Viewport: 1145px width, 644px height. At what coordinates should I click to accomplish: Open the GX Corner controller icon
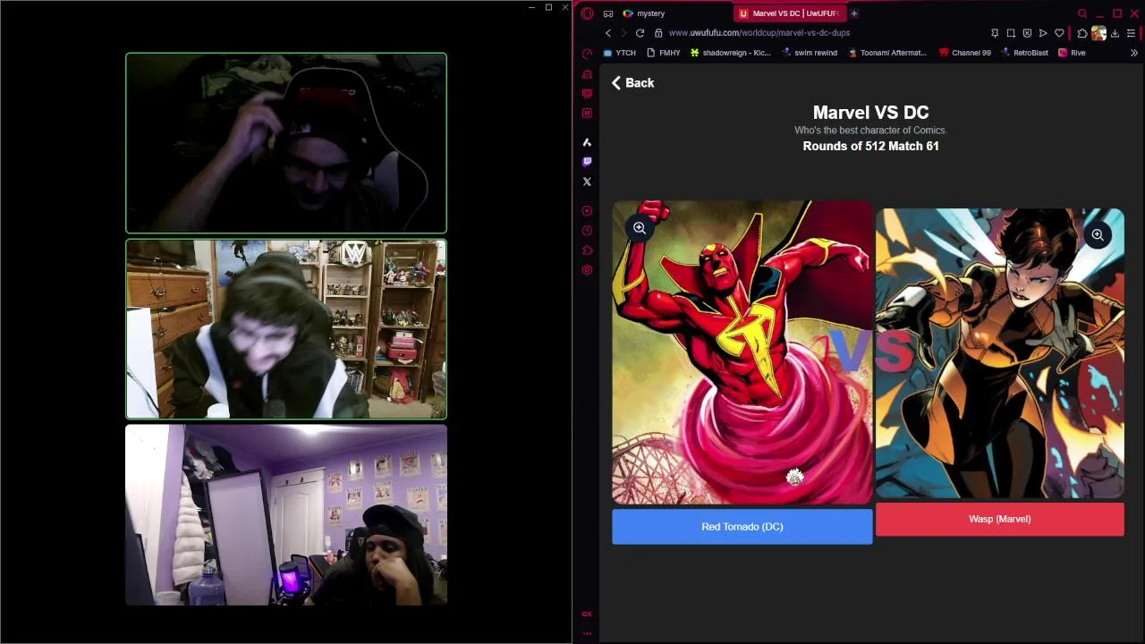tap(608, 13)
